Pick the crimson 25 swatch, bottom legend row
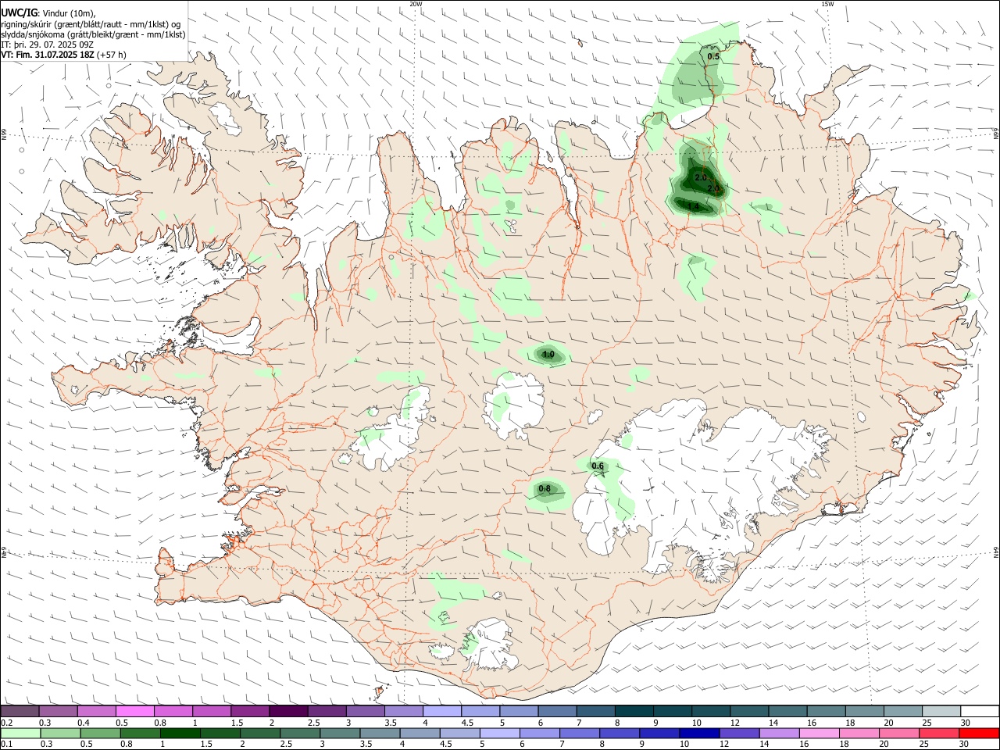Screen dimensions: 1000x750 click(x=939, y=734)
